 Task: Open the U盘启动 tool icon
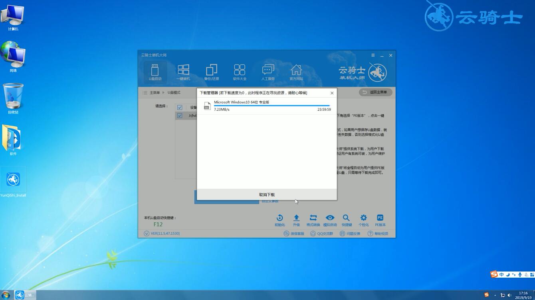coord(155,72)
